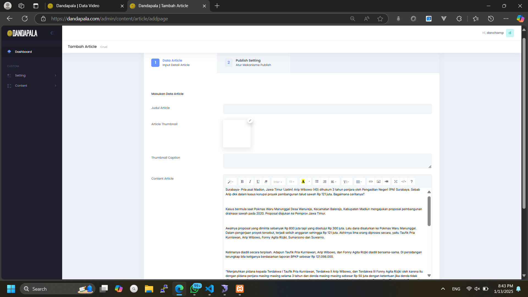
Task: Open the workspaces icon in the title bar
Action: tap(21, 6)
